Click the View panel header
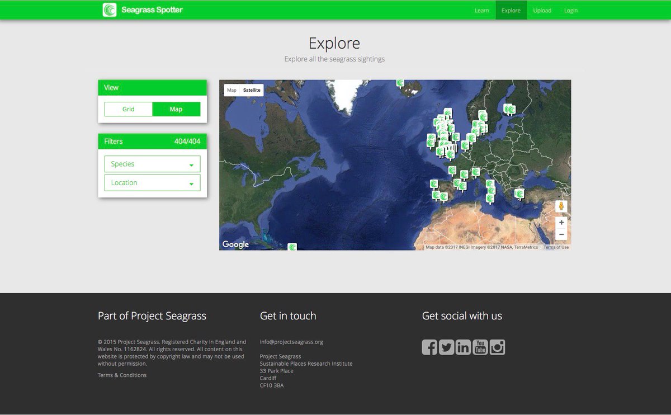671x415 pixels. (152, 88)
